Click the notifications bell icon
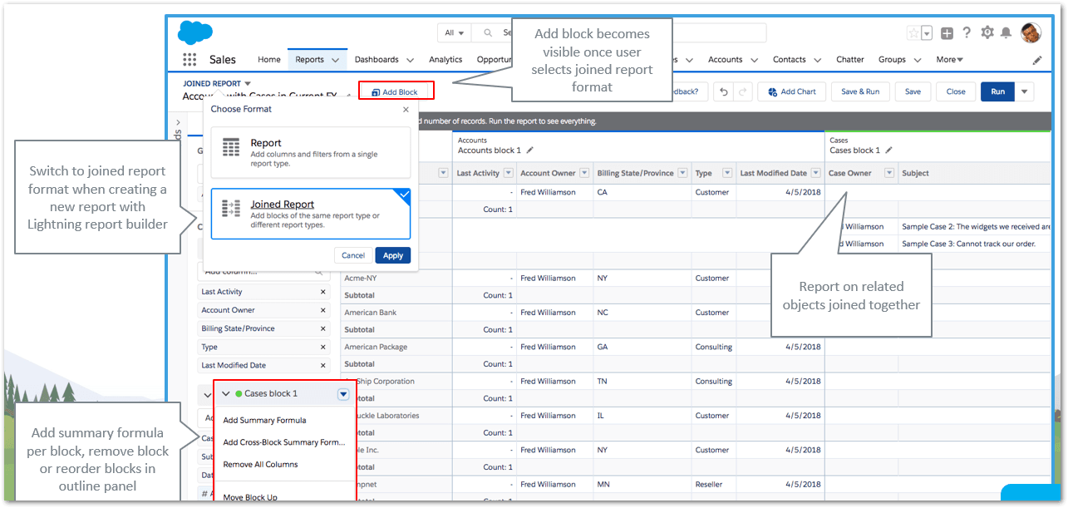 [x=1006, y=33]
